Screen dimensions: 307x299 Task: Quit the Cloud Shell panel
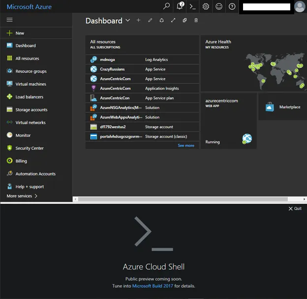(295, 208)
